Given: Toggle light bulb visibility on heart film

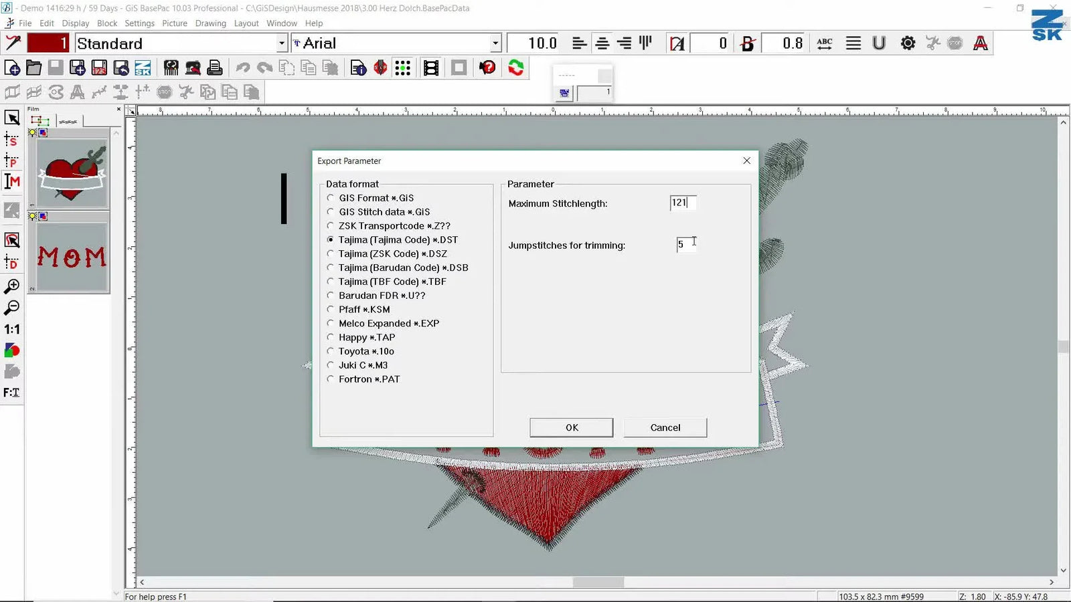Looking at the screenshot, I should (x=32, y=133).
